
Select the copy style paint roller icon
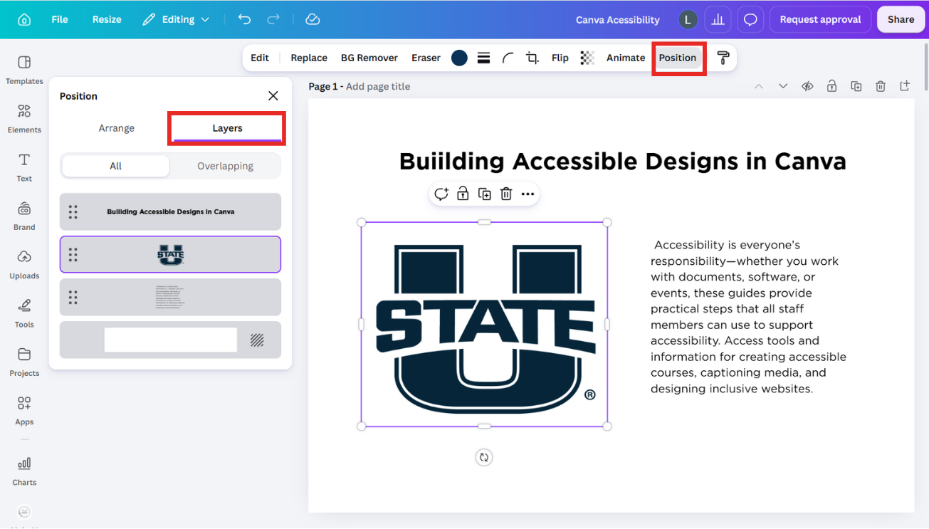point(723,58)
